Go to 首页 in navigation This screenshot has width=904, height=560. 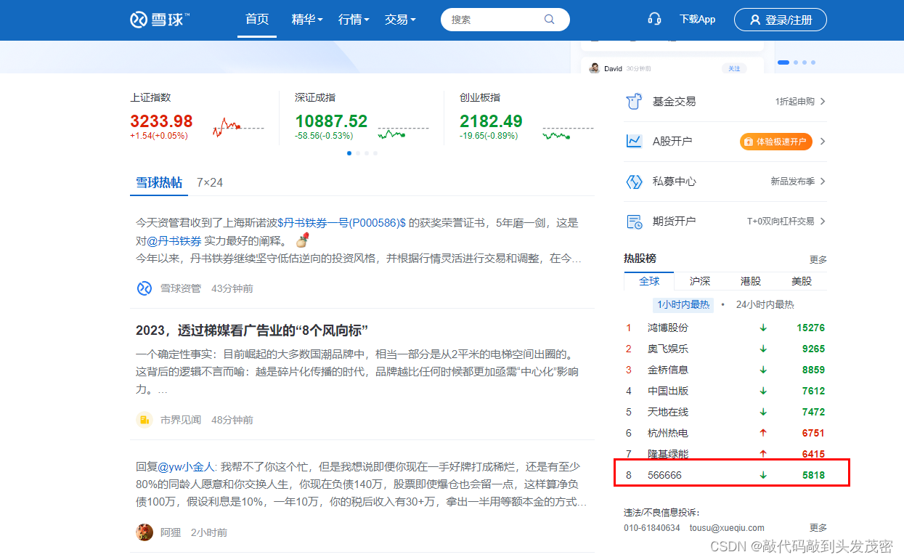click(257, 20)
